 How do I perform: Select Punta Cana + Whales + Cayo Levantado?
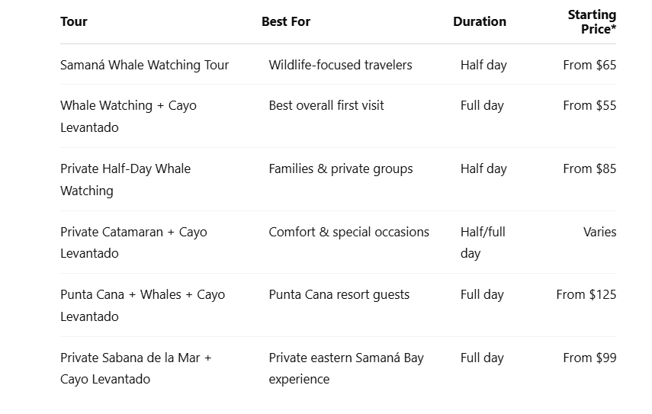point(143,306)
